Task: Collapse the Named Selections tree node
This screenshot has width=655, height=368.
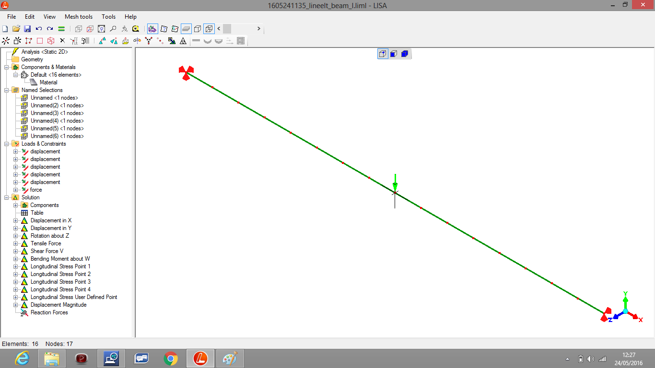Action: [7, 90]
